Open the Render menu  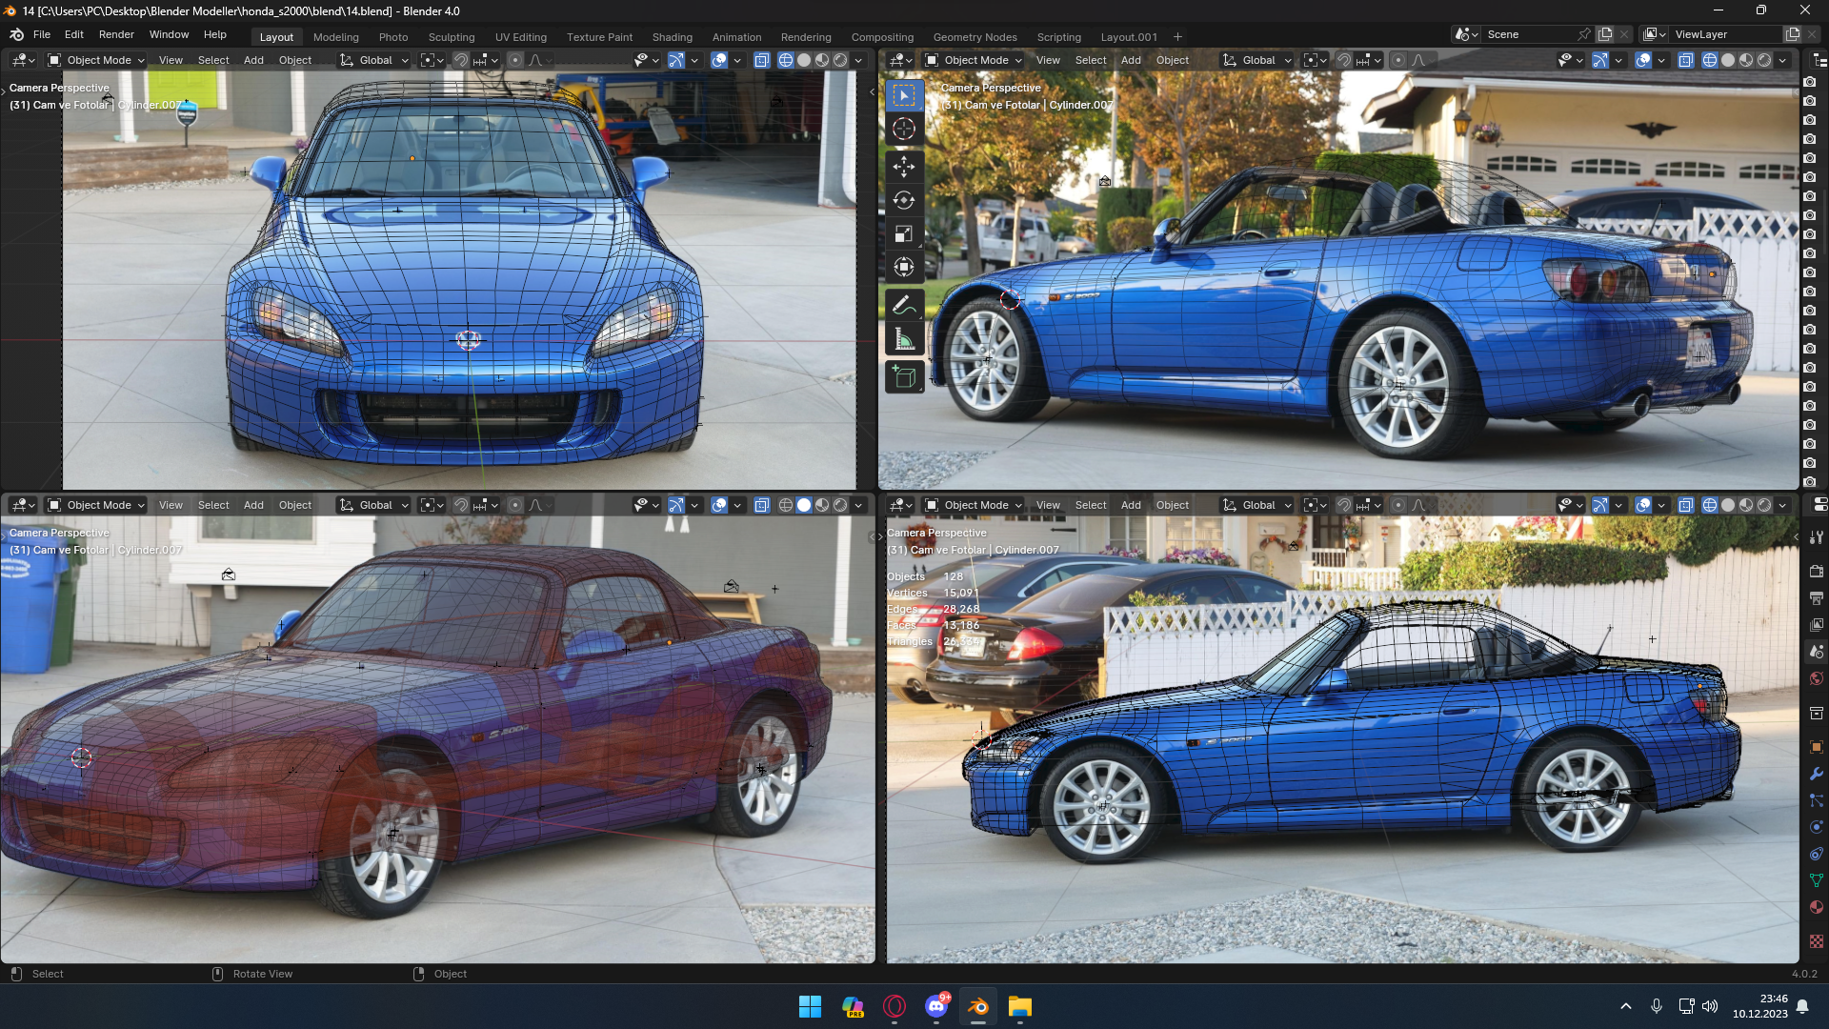click(116, 34)
